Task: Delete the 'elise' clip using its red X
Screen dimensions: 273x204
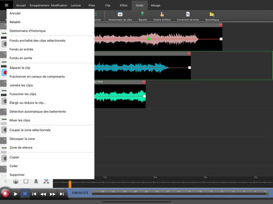Action: pyautogui.click(x=144, y=82)
